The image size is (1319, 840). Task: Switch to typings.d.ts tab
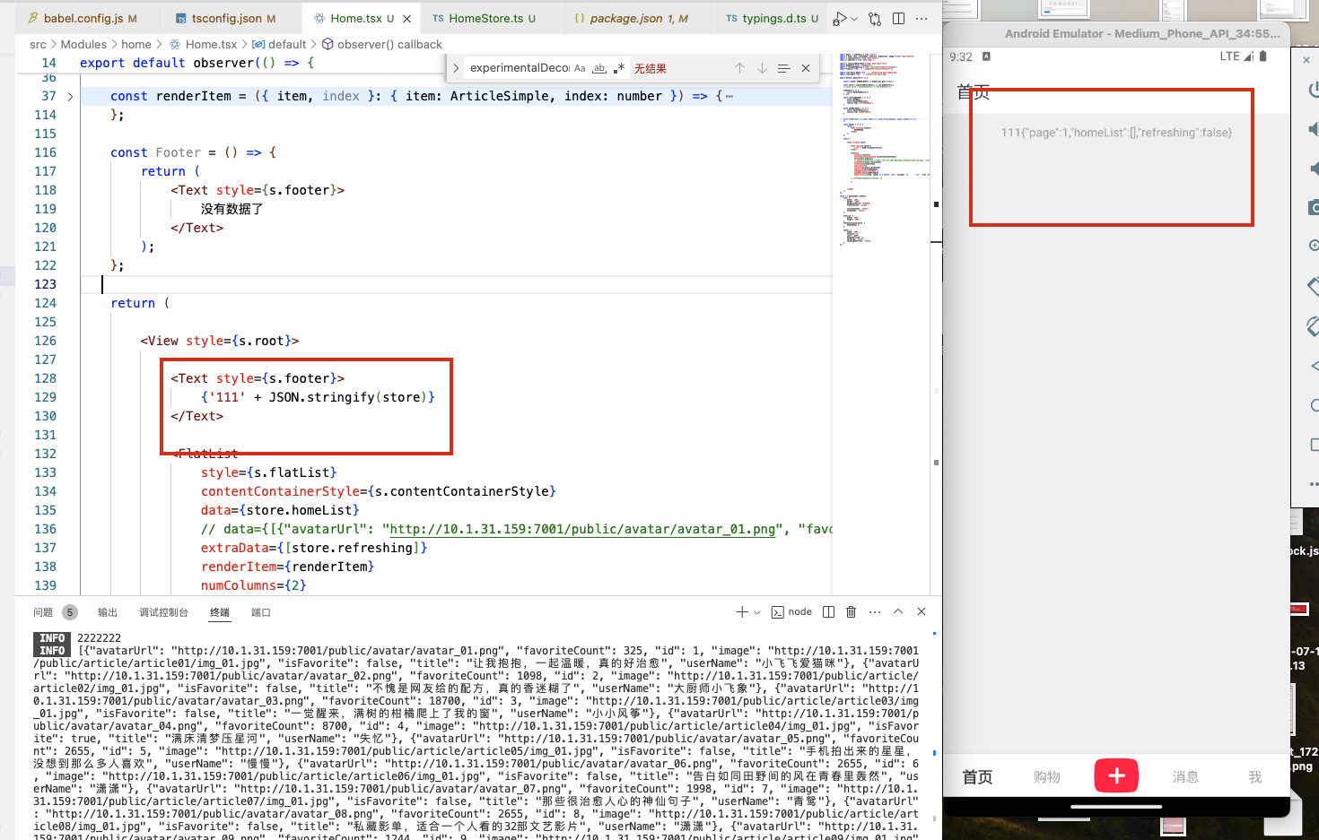coord(772,18)
